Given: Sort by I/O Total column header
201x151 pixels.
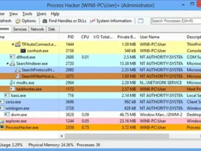Looking at the screenshot, I should point(103,37).
